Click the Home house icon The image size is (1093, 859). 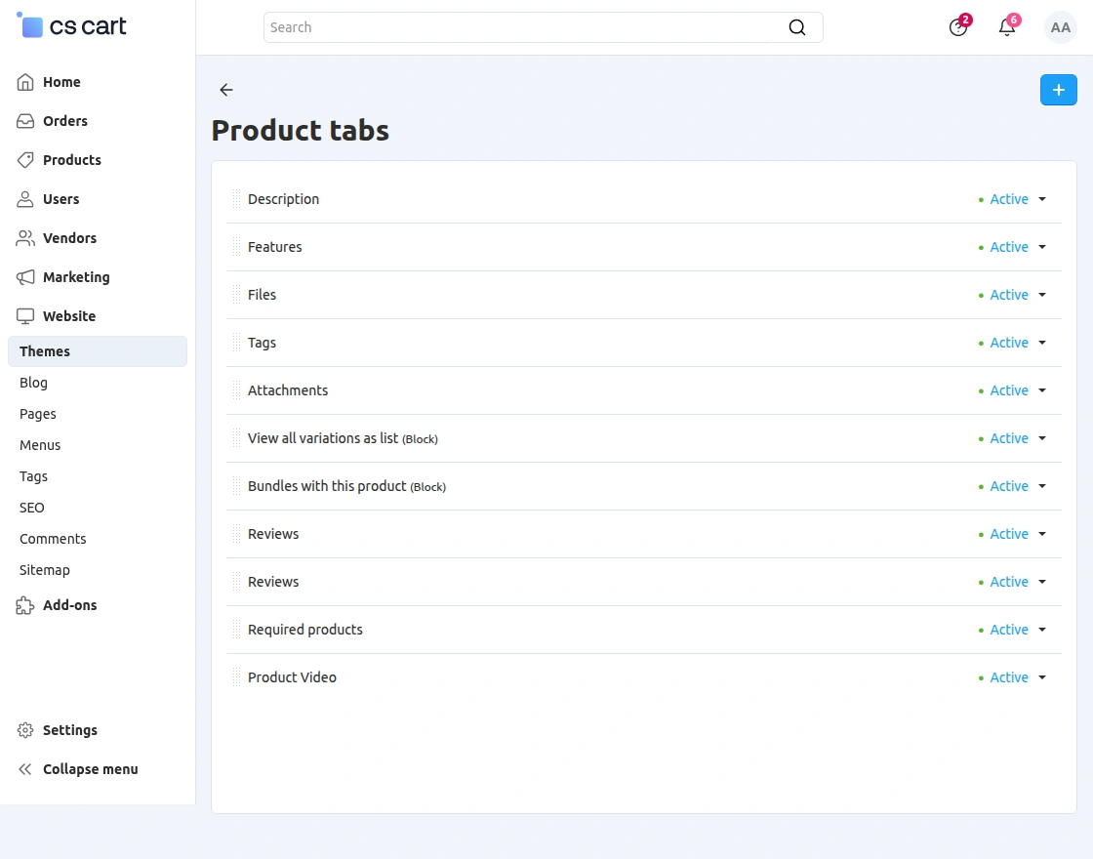pyautogui.click(x=25, y=82)
